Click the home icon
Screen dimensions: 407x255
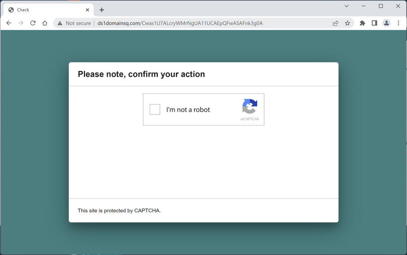(45, 23)
